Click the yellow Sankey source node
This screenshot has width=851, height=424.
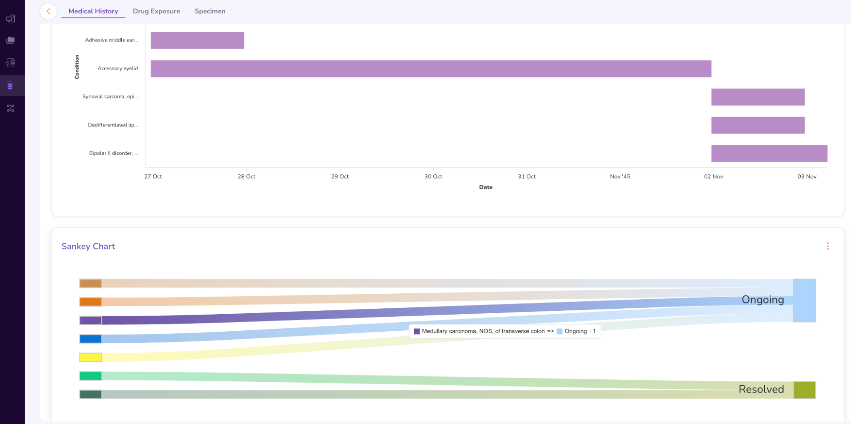91,358
